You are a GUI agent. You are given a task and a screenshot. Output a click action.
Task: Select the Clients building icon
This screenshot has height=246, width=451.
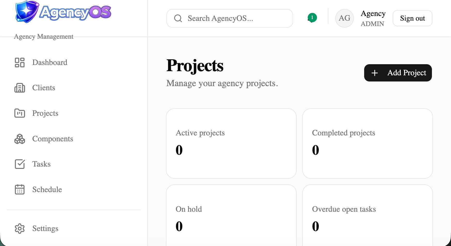point(20,88)
